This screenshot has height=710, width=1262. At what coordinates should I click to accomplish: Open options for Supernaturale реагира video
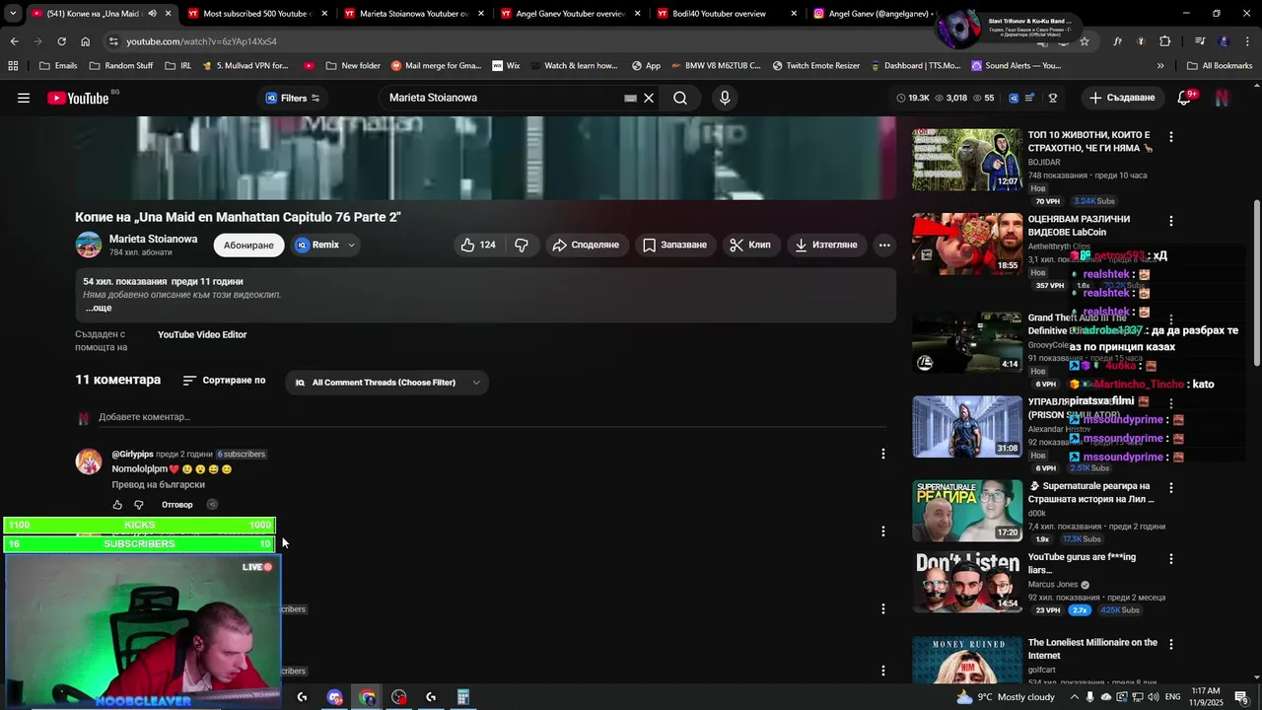click(x=1170, y=488)
